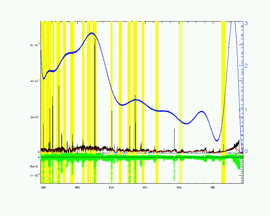Click the x-axis tick label 400
This screenshot has width=270, height=216.
pos(77,188)
